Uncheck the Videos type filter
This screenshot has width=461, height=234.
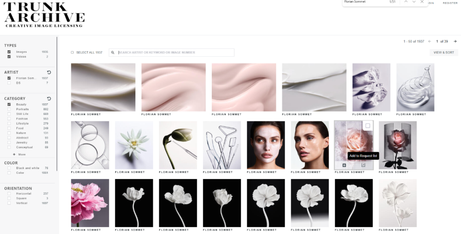click(x=9, y=57)
